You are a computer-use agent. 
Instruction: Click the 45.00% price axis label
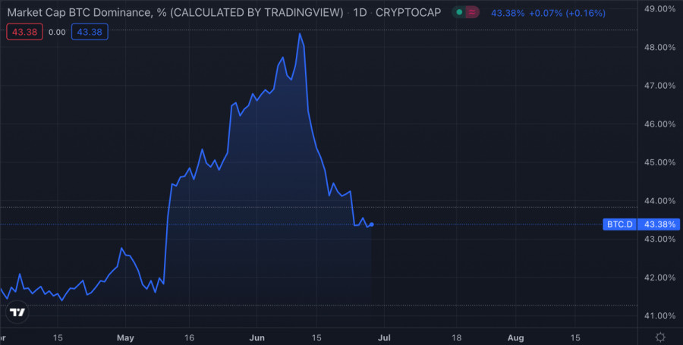point(659,162)
